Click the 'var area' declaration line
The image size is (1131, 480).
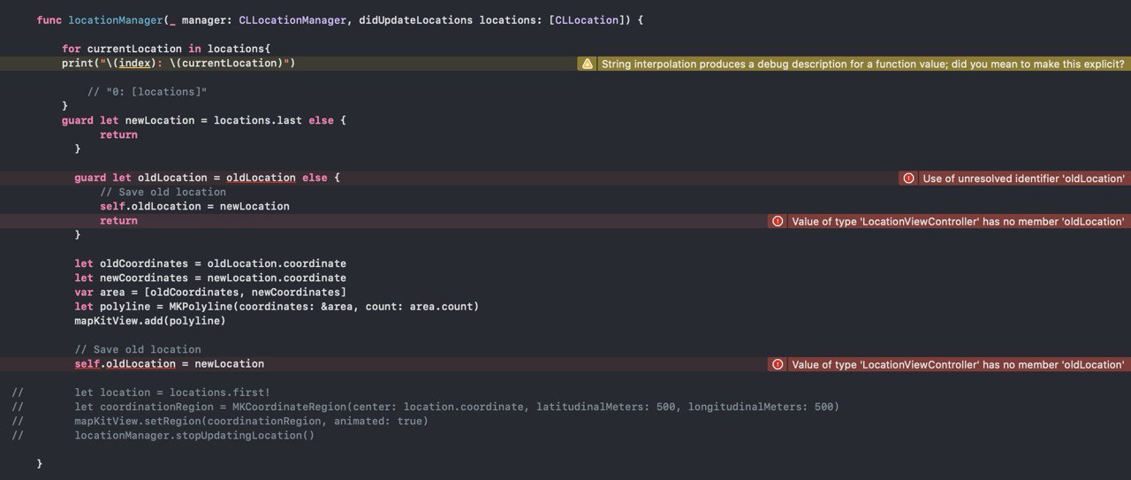tap(210, 293)
